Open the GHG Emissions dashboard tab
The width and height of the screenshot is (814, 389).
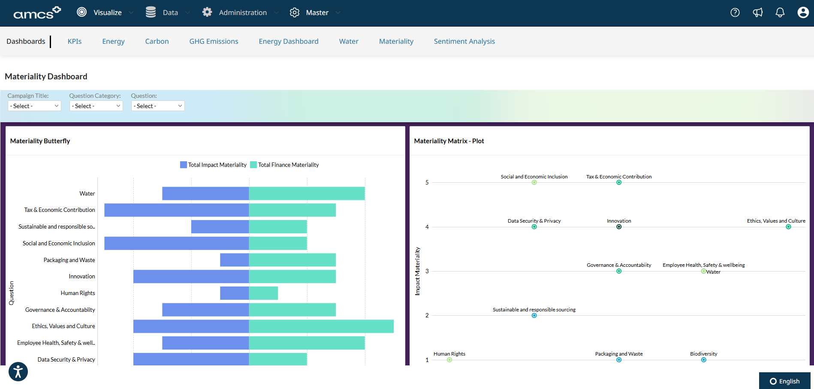click(214, 41)
